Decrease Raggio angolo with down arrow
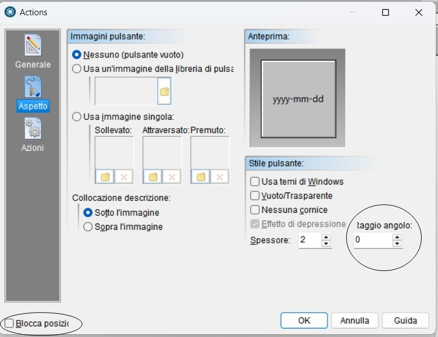 [397, 244]
